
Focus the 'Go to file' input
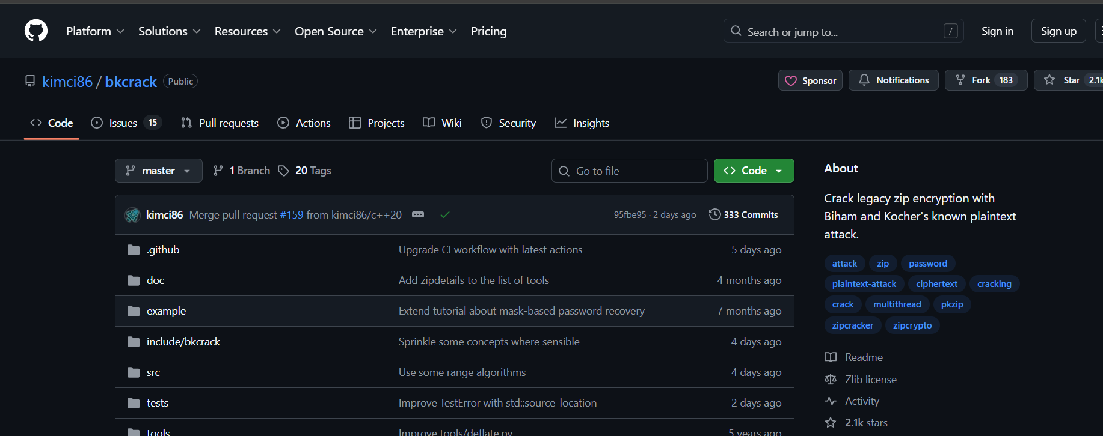(629, 171)
